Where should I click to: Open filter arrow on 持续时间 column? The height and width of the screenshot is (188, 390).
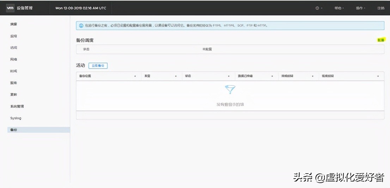click(x=313, y=76)
